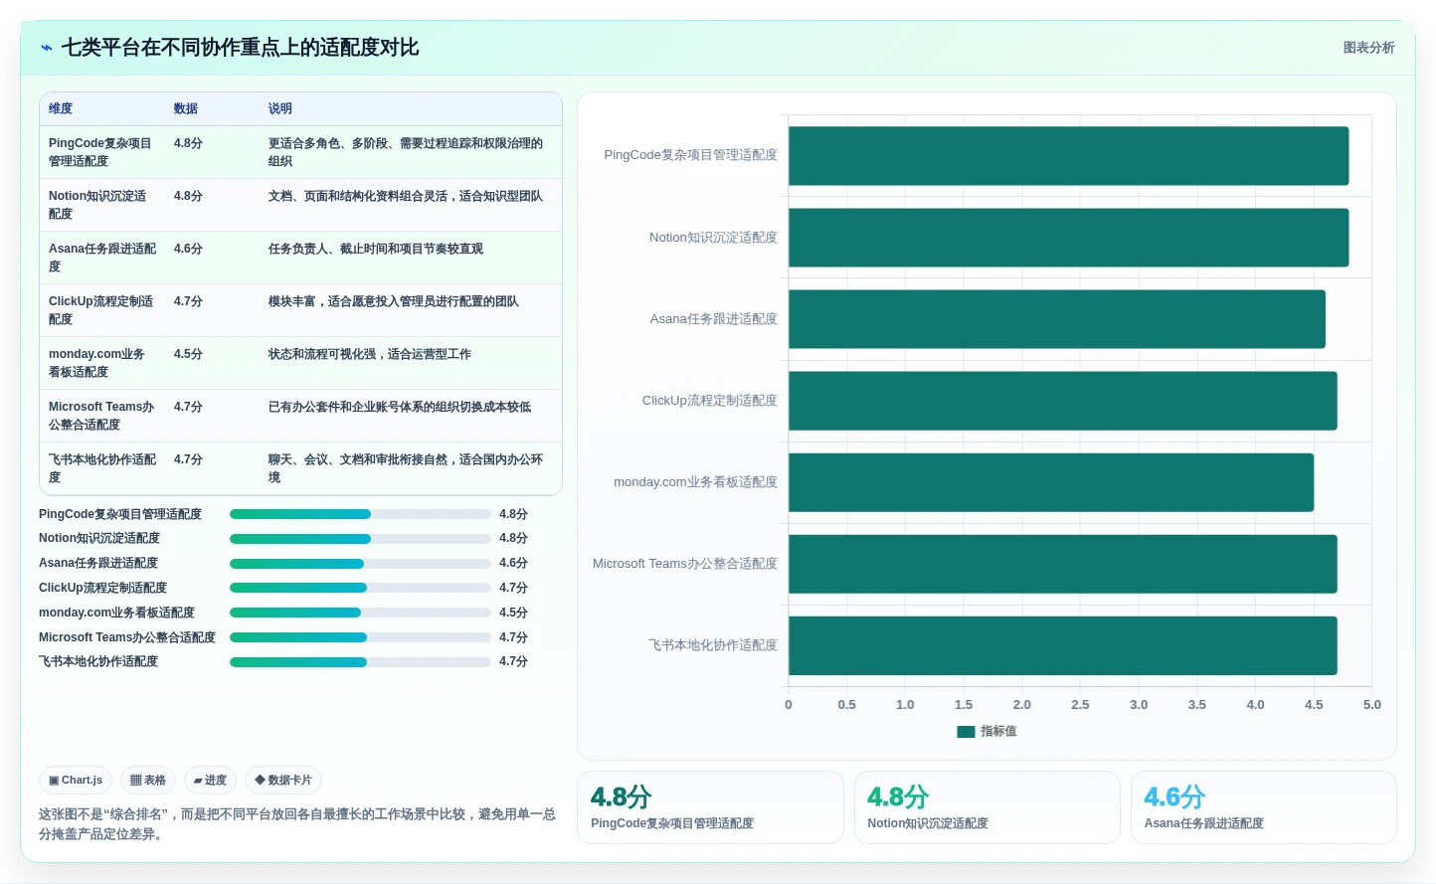Select the Notion知识沉淀适配度 table row name
Viewport: 1436px width, 884px height.
tap(97, 205)
